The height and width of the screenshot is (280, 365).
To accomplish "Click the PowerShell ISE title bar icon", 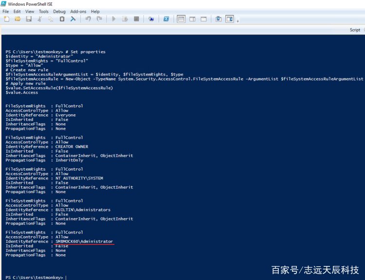I will pyautogui.click(x=3, y=4).
